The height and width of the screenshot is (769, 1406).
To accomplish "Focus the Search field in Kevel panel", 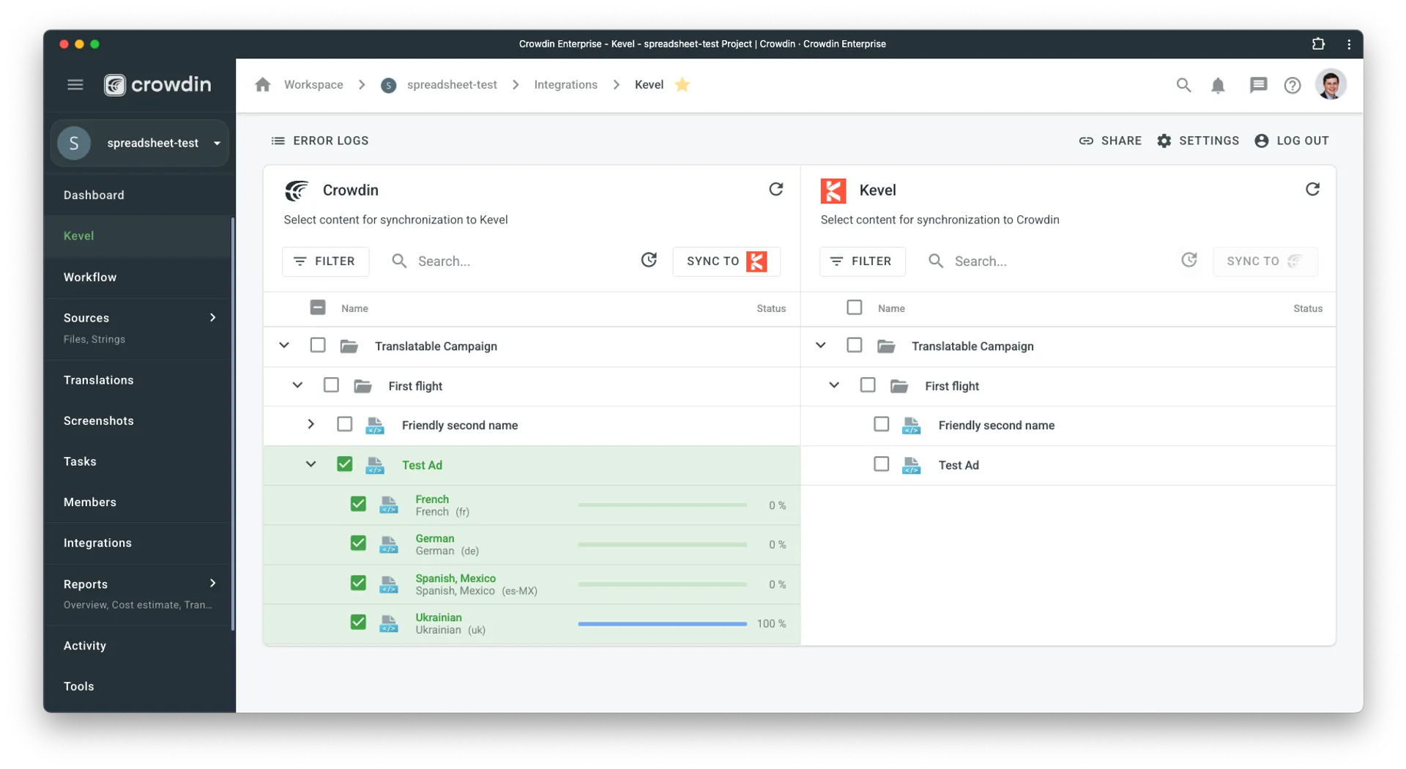I will [1047, 261].
